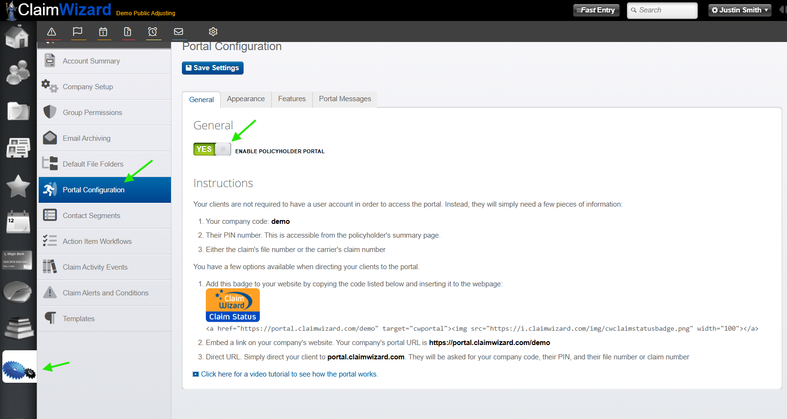
Task: Click the Fast Entry button
Action: click(596, 10)
